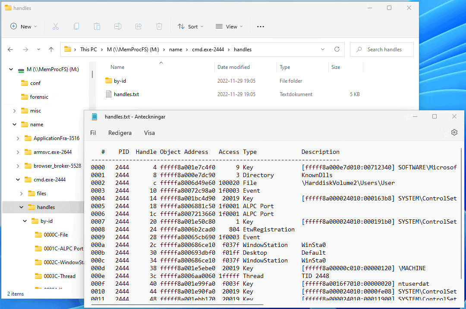The height and width of the screenshot is (309, 466).
Task: Open the Redigera menu in Notepad
Action: pyautogui.click(x=120, y=133)
